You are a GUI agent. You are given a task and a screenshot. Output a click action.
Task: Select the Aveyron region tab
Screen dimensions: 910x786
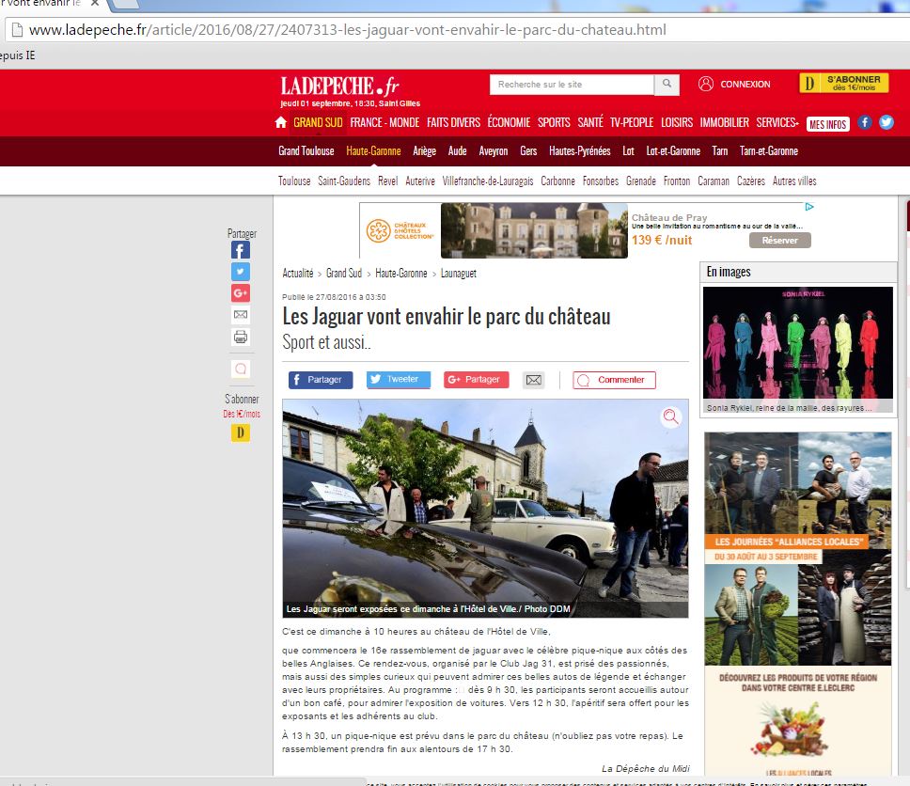[494, 151]
